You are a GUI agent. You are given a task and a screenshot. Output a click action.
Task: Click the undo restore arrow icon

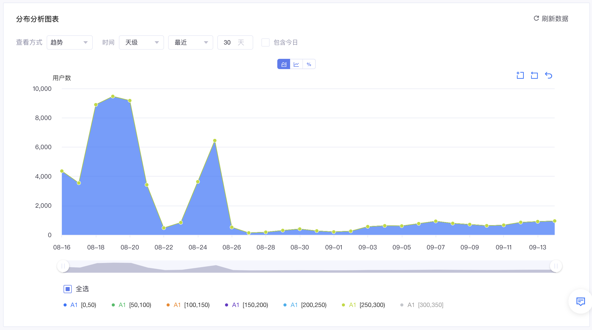(548, 75)
